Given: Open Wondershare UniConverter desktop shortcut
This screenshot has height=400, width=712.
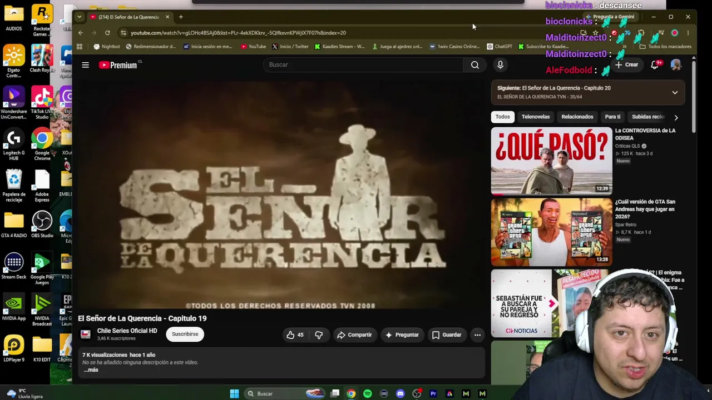Looking at the screenshot, I should tap(14, 103).
